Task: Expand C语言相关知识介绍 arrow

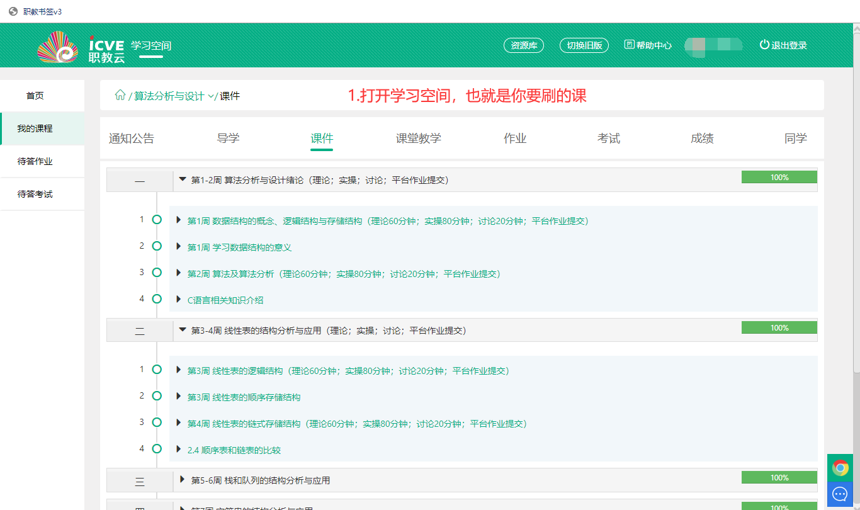Action: [x=179, y=300]
